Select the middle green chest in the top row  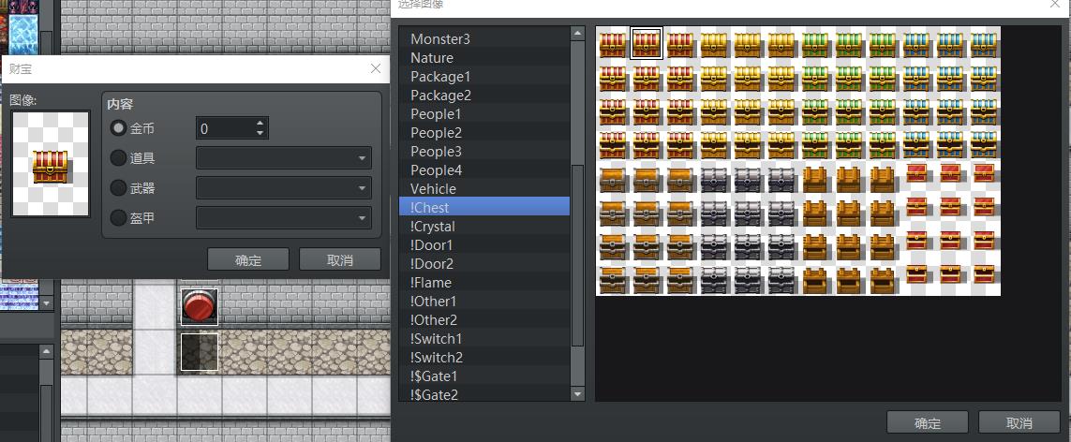point(849,44)
